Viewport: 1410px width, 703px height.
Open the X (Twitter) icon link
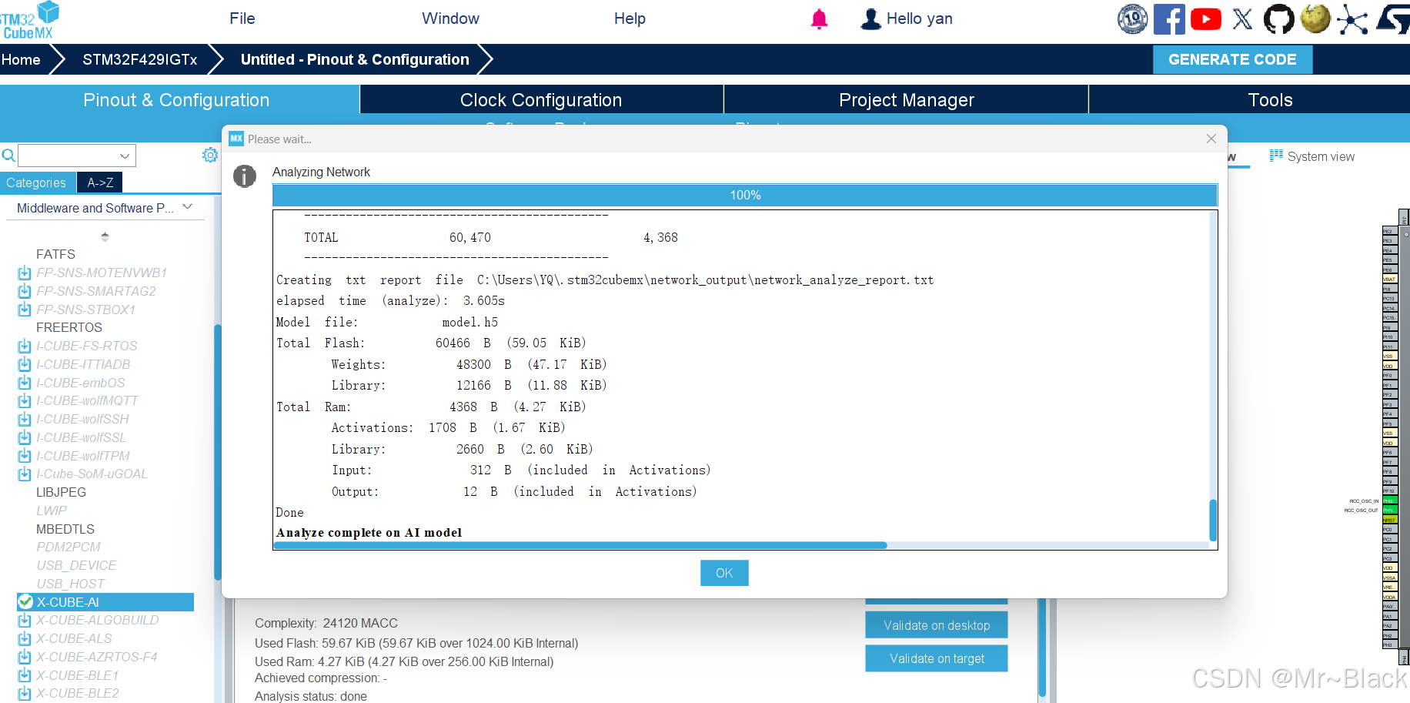click(x=1242, y=19)
